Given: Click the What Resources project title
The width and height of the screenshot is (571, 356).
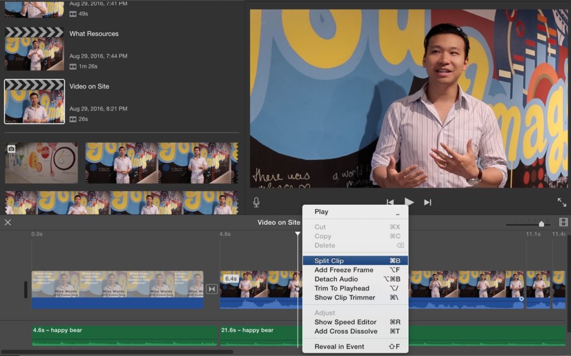Looking at the screenshot, I should point(94,34).
